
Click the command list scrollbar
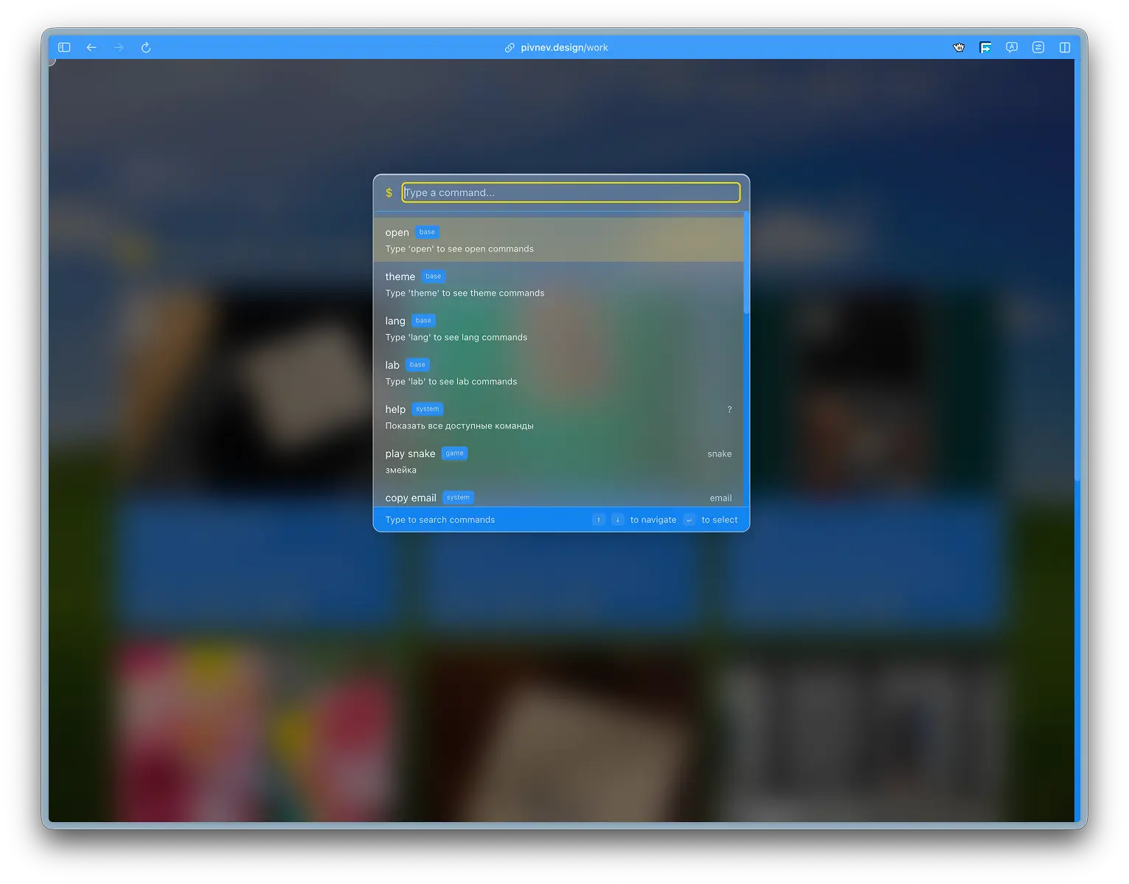[x=746, y=265]
